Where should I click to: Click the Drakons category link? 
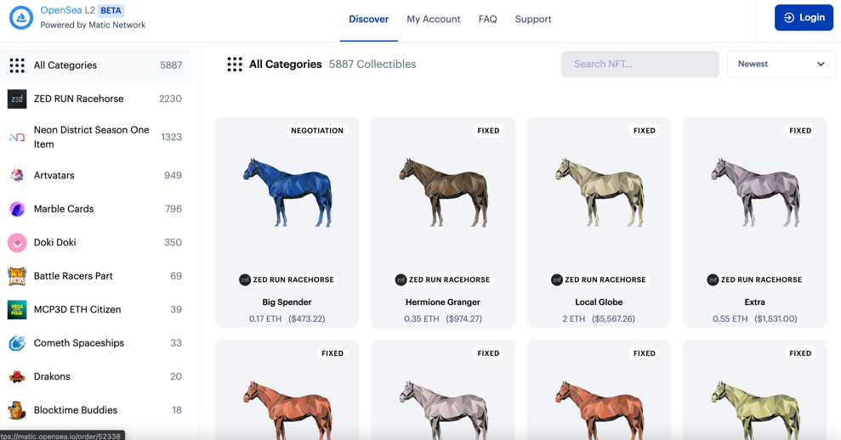[52, 376]
